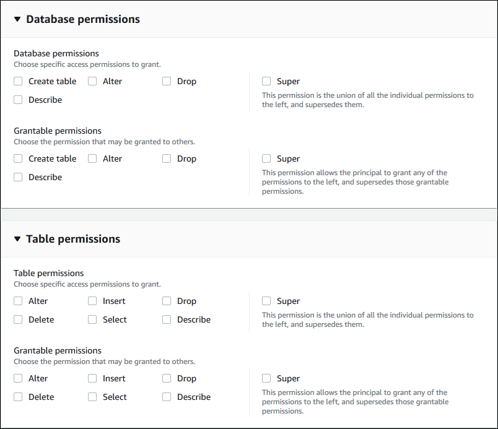Check grantable Describe for the database
Screen dimensions: 498x429
18,176
